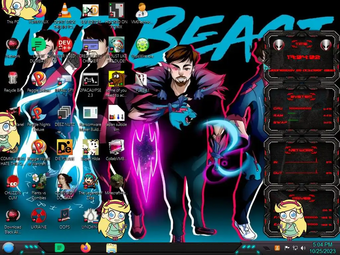
Task: Launch Firefox from the taskbar
Action: (86, 248)
